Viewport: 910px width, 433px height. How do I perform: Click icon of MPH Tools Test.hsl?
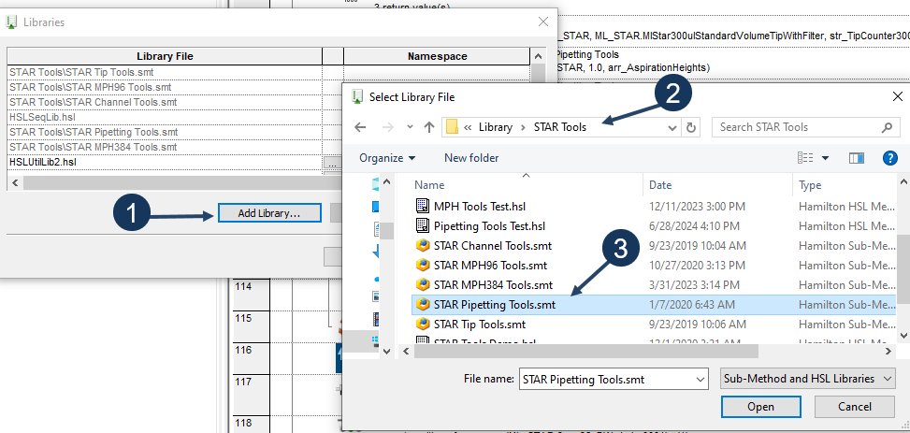pos(423,206)
